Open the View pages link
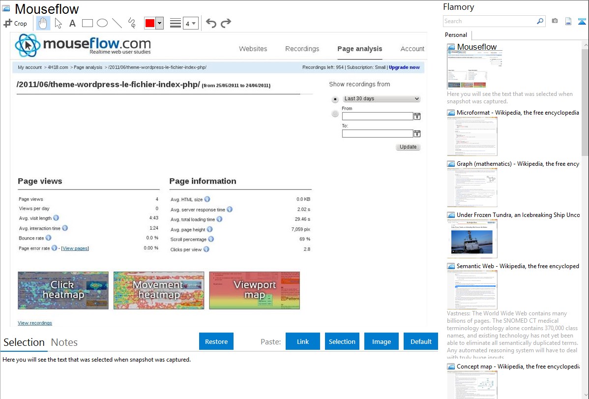 75,248
